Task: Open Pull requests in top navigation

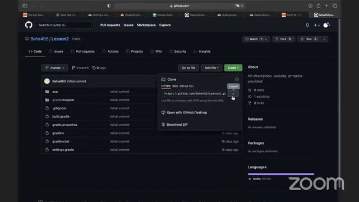Action: tap(110, 25)
